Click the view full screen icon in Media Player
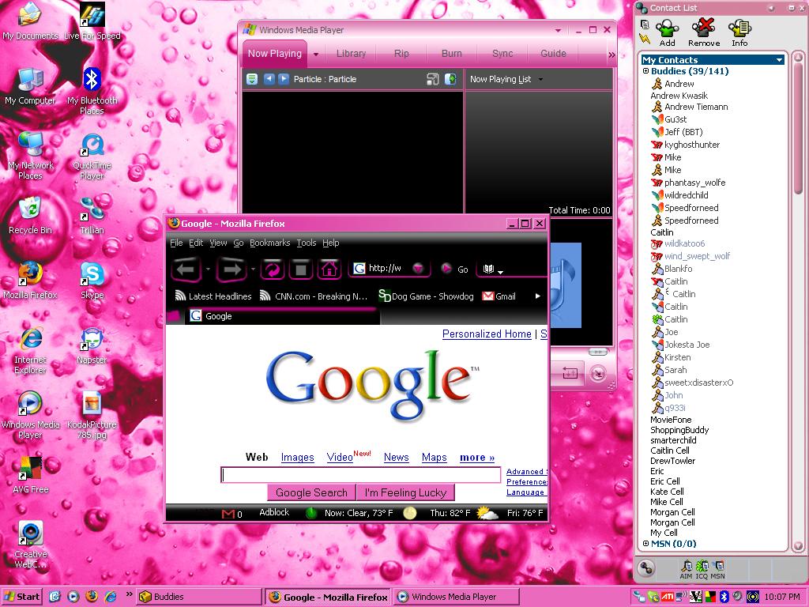 [433, 79]
